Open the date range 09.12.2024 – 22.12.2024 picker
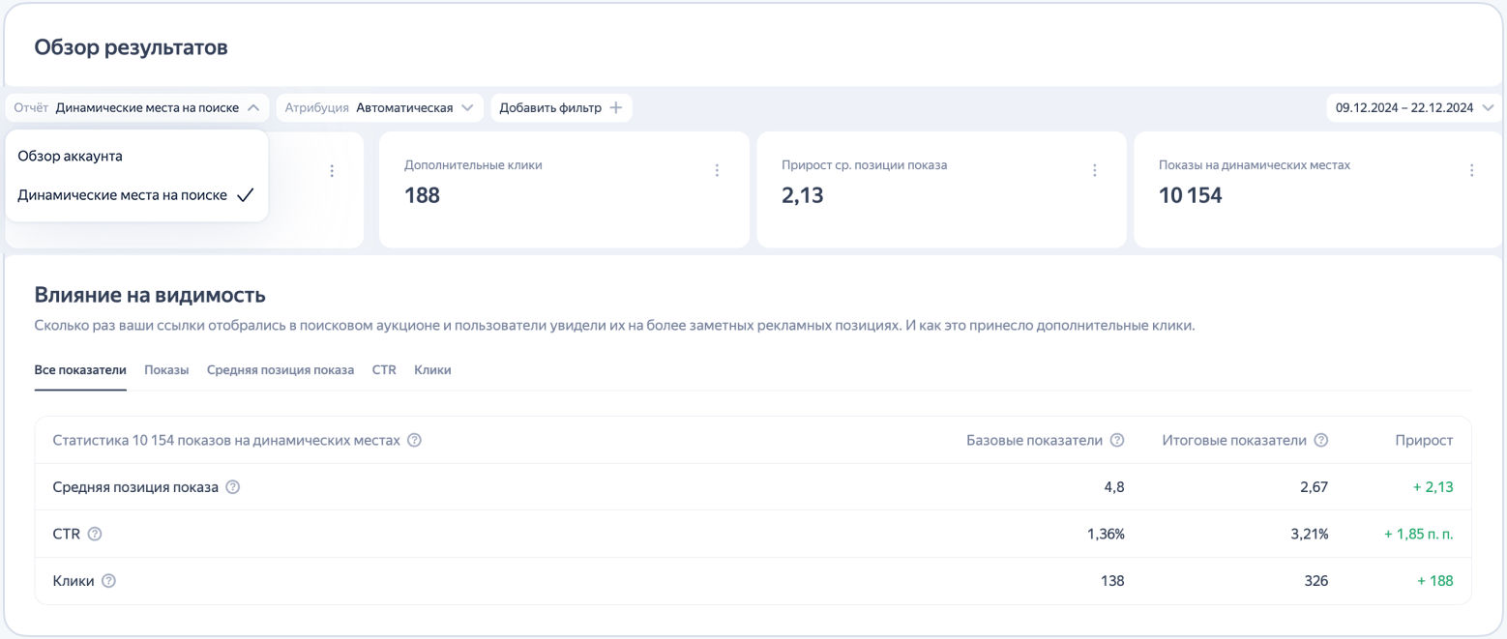The height and width of the screenshot is (639, 1507). coord(1413,108)
